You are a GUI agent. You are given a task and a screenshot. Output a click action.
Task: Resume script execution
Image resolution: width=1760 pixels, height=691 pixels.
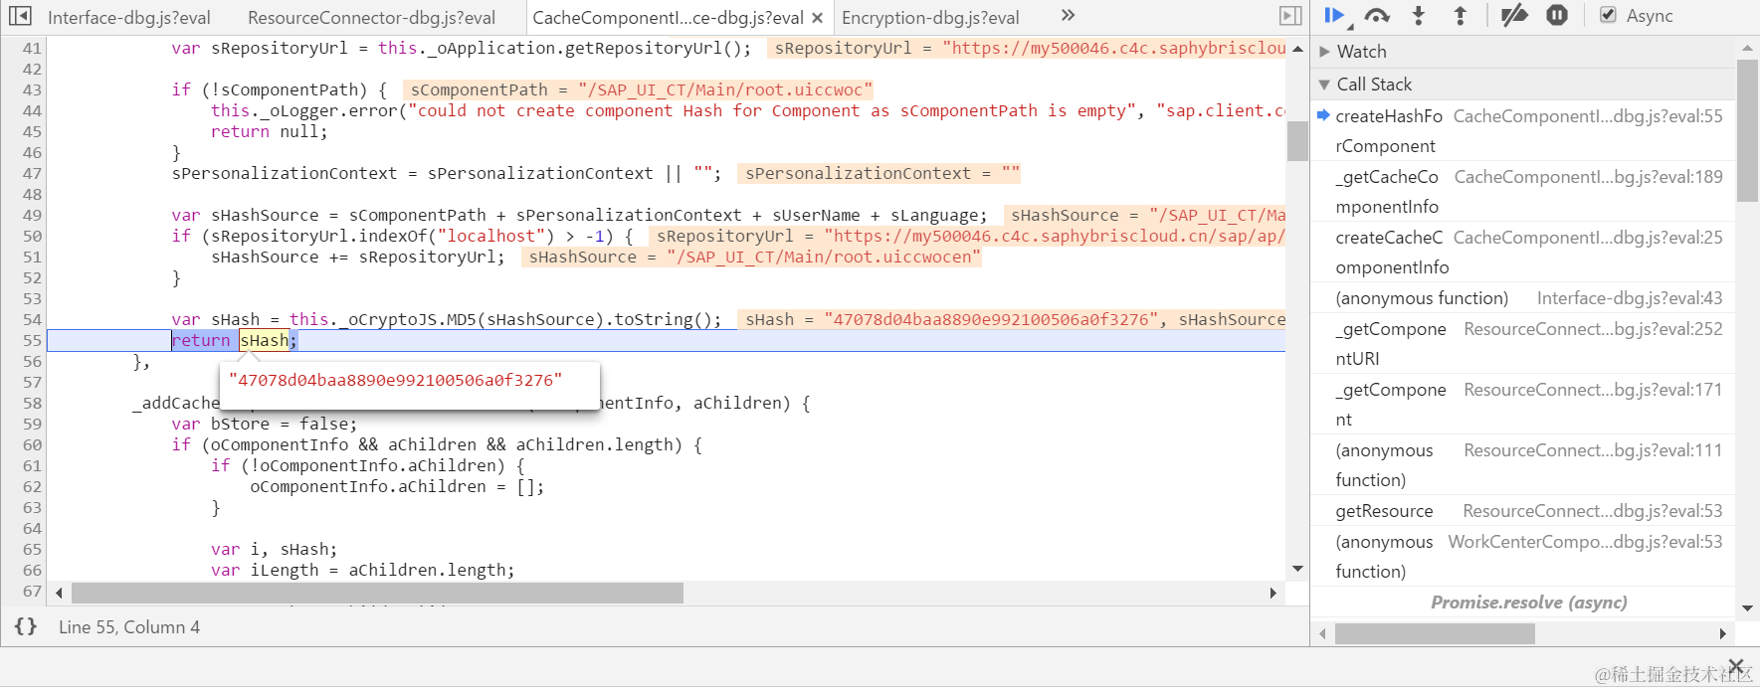click(1334, 15)
